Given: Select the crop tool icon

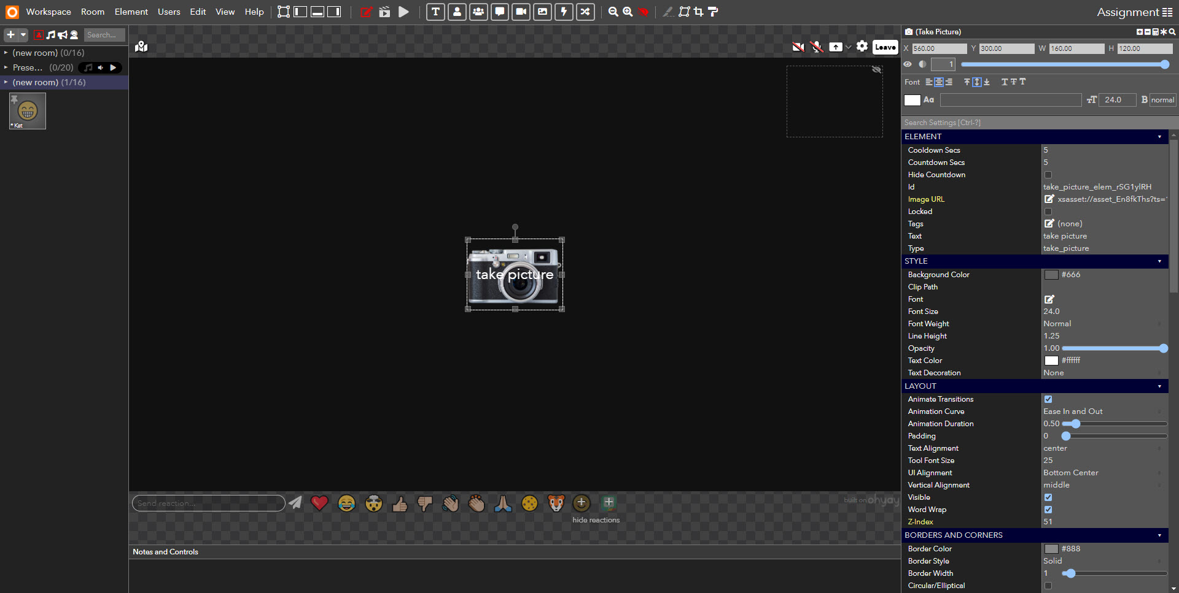Looking at the screenshot, I should pyautogui.click(x=698, y=12).
